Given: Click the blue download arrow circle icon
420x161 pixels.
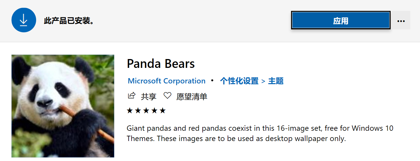Looking at the screenshot, I should coord(23,20).
